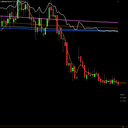
Task: Click the 'V: 1.35 X' volume label
Action: coord(123,98)
